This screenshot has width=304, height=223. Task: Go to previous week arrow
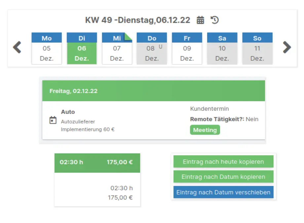pyautogui.click(x=17, y=48)
